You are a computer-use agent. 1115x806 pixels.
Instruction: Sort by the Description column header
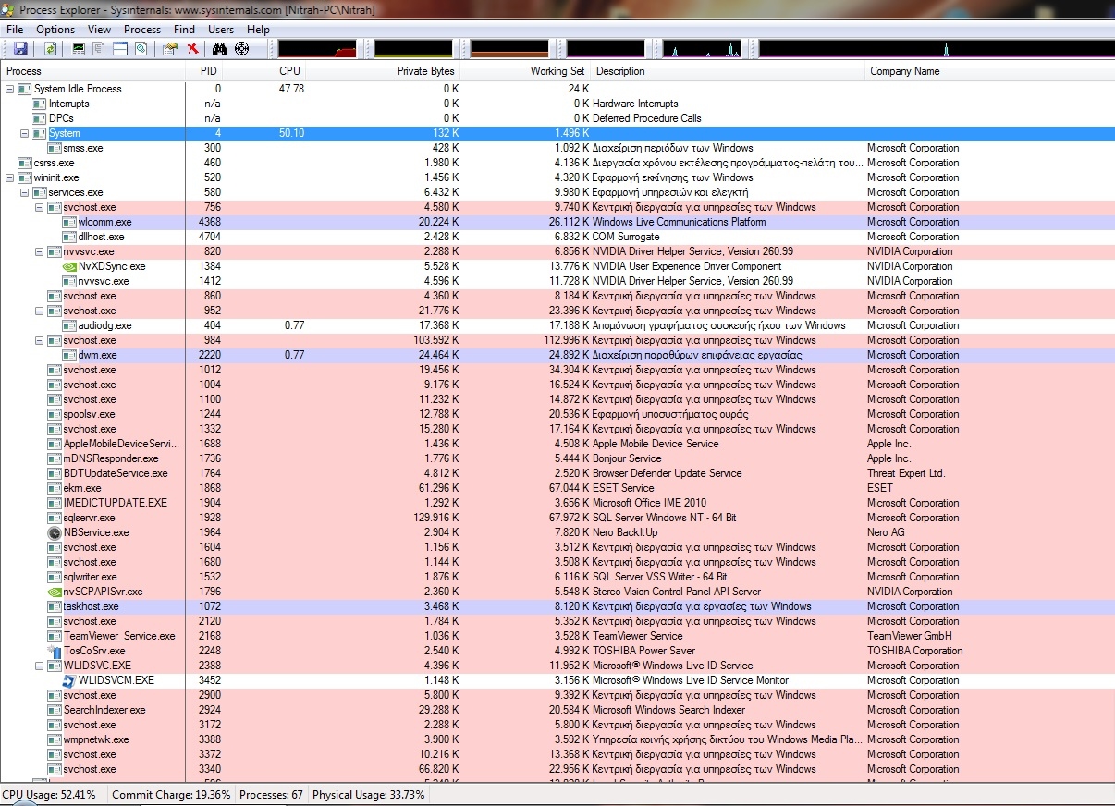[x=728, y=71]
